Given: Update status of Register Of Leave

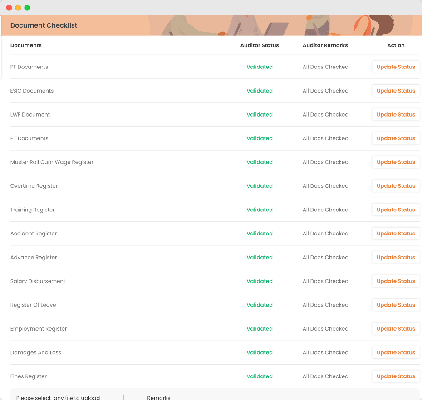Looking at the screenshot, I should 396,305.
